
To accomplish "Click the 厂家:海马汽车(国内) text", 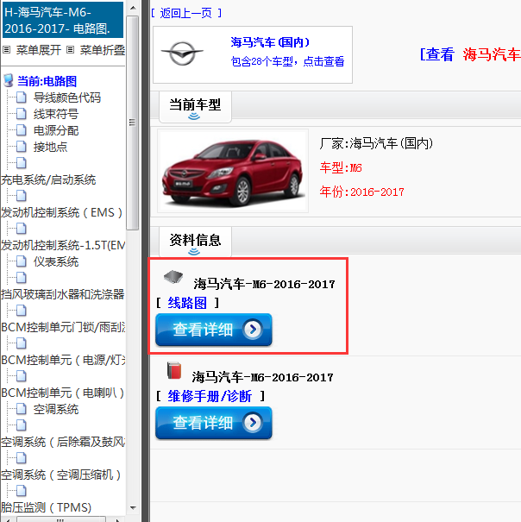I will click(376, 143).
